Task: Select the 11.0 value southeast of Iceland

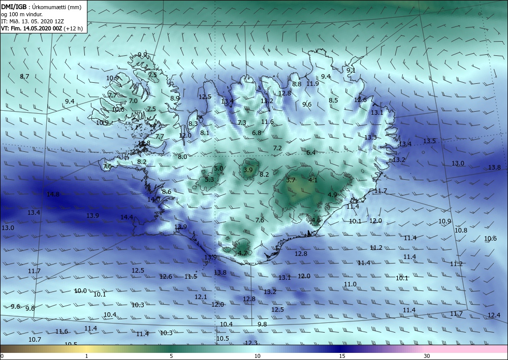Action: (x=350, y=284)
